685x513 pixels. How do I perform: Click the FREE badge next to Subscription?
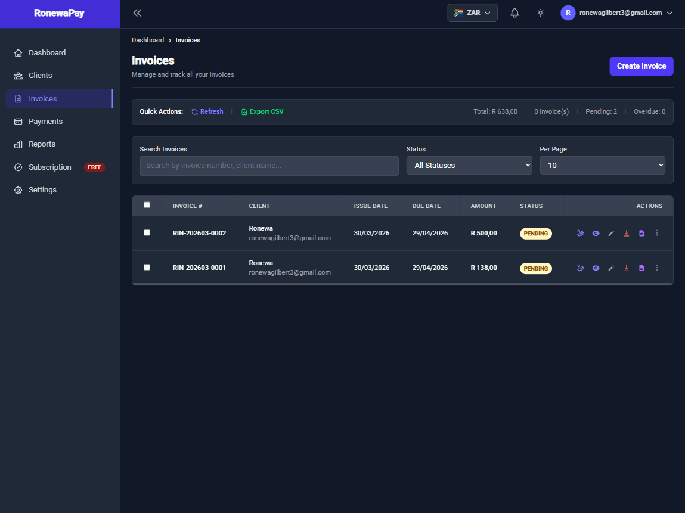[94, 167]
